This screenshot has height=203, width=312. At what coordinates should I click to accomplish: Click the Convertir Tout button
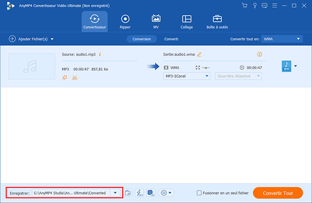(x=278, y=193)
